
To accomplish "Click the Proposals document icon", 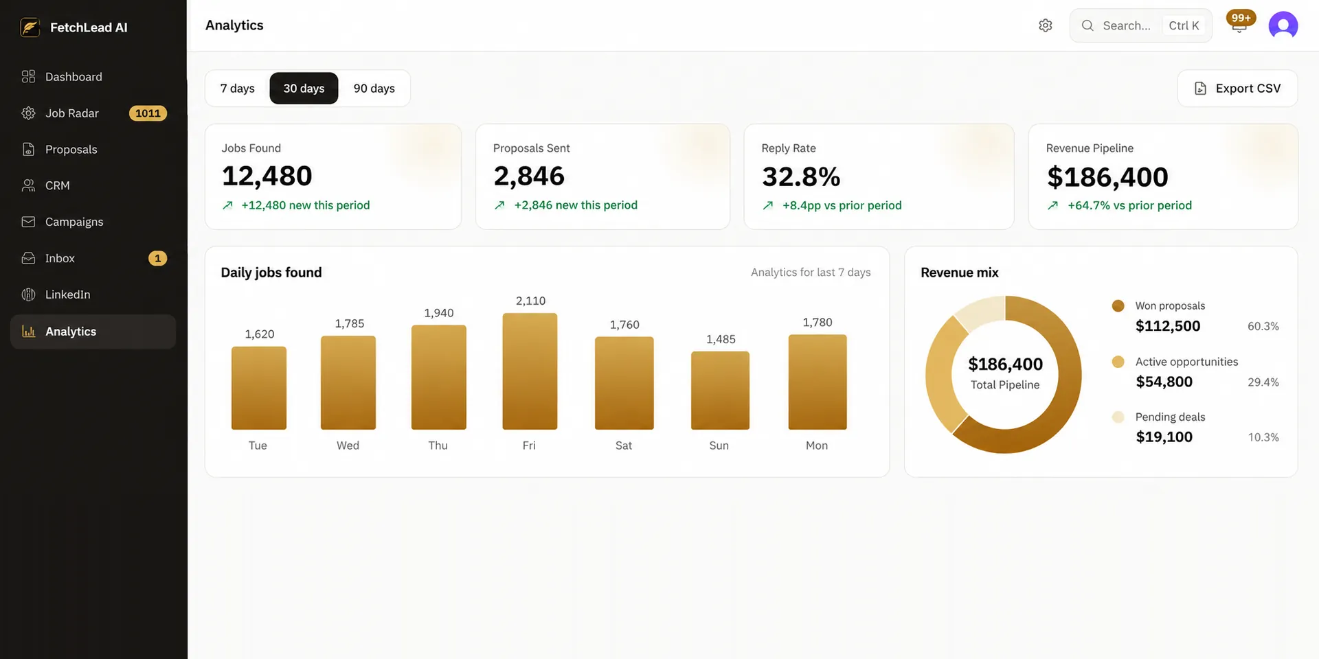I will tap(28, 149).
